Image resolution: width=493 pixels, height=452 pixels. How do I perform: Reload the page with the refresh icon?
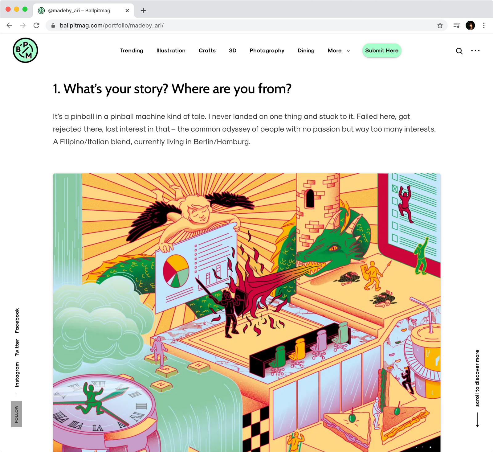[36, 25]
